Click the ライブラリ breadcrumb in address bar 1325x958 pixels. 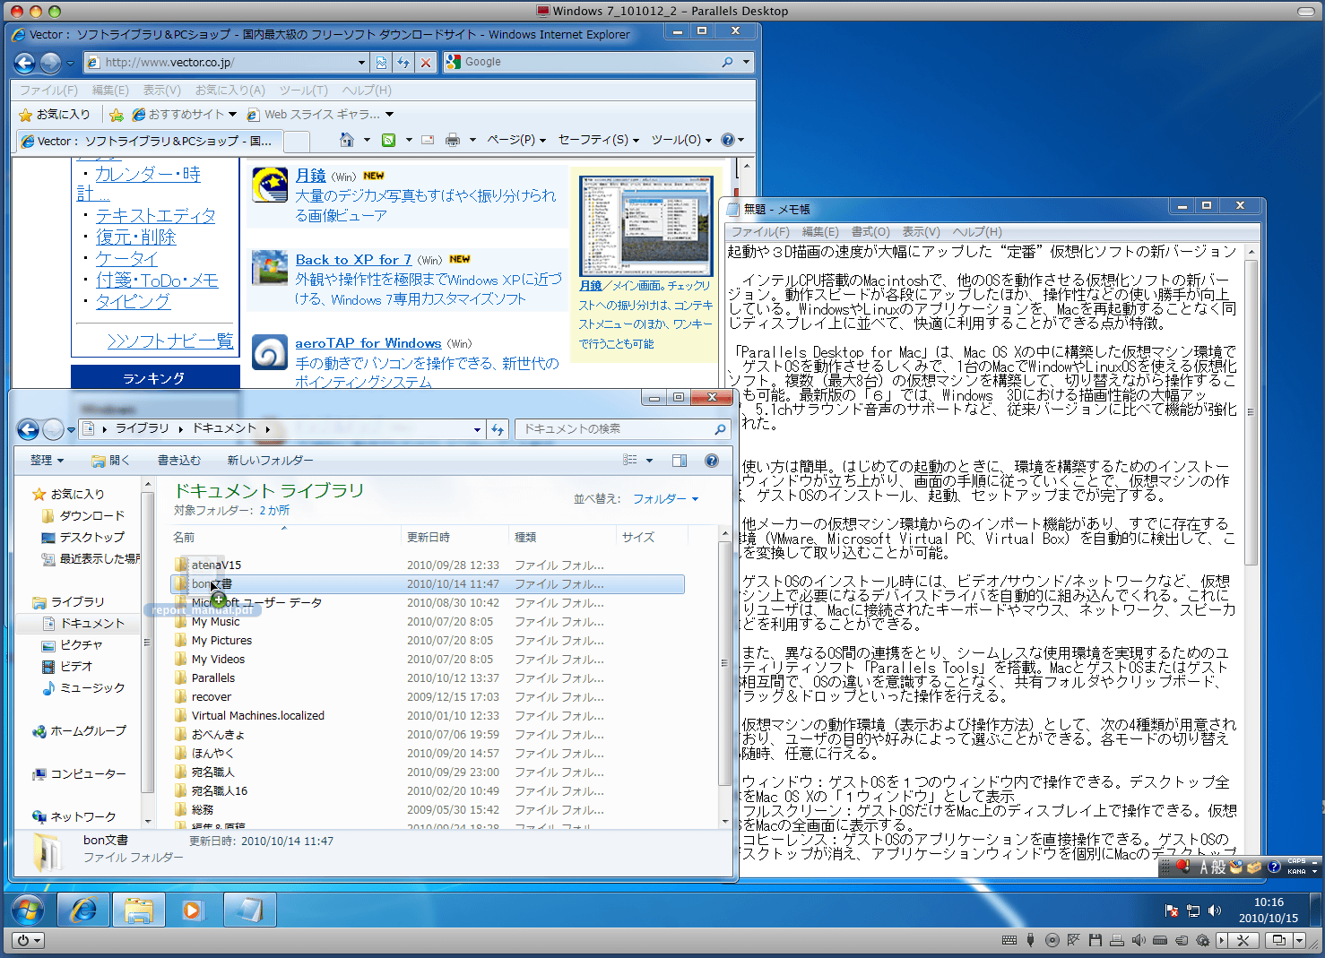142,428
